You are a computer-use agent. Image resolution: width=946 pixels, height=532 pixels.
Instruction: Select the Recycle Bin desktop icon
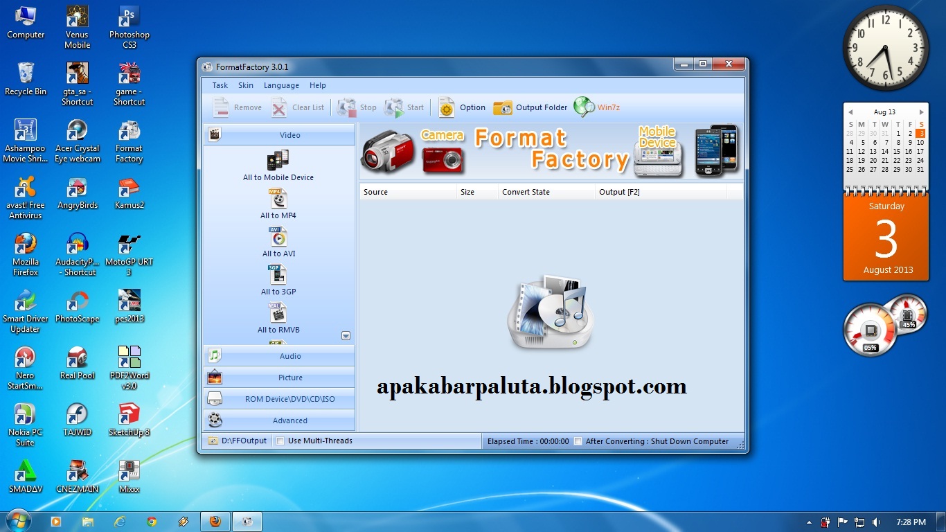tap(26, 79)
